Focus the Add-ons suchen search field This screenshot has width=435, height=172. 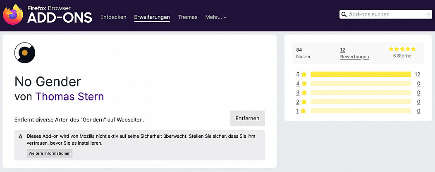[x=385, y=14]
